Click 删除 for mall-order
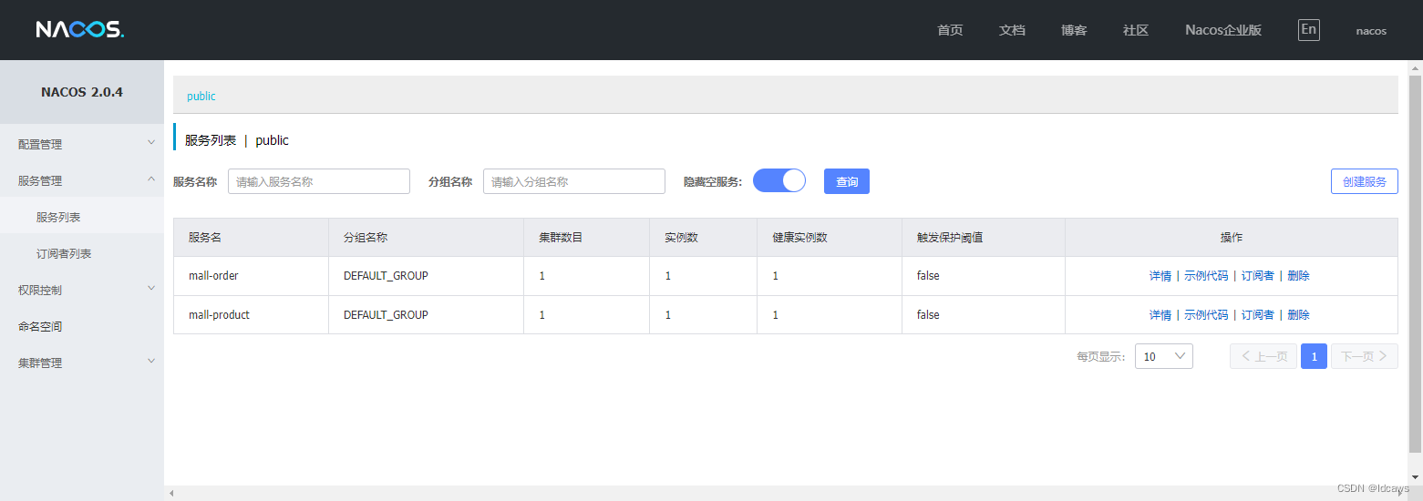1423x501 pixels. coord(1298,276)
